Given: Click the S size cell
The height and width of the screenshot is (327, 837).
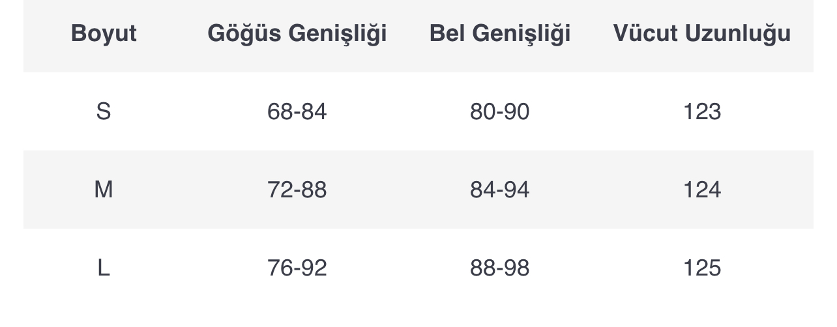Looking at the screenshot, I should 104,111.
